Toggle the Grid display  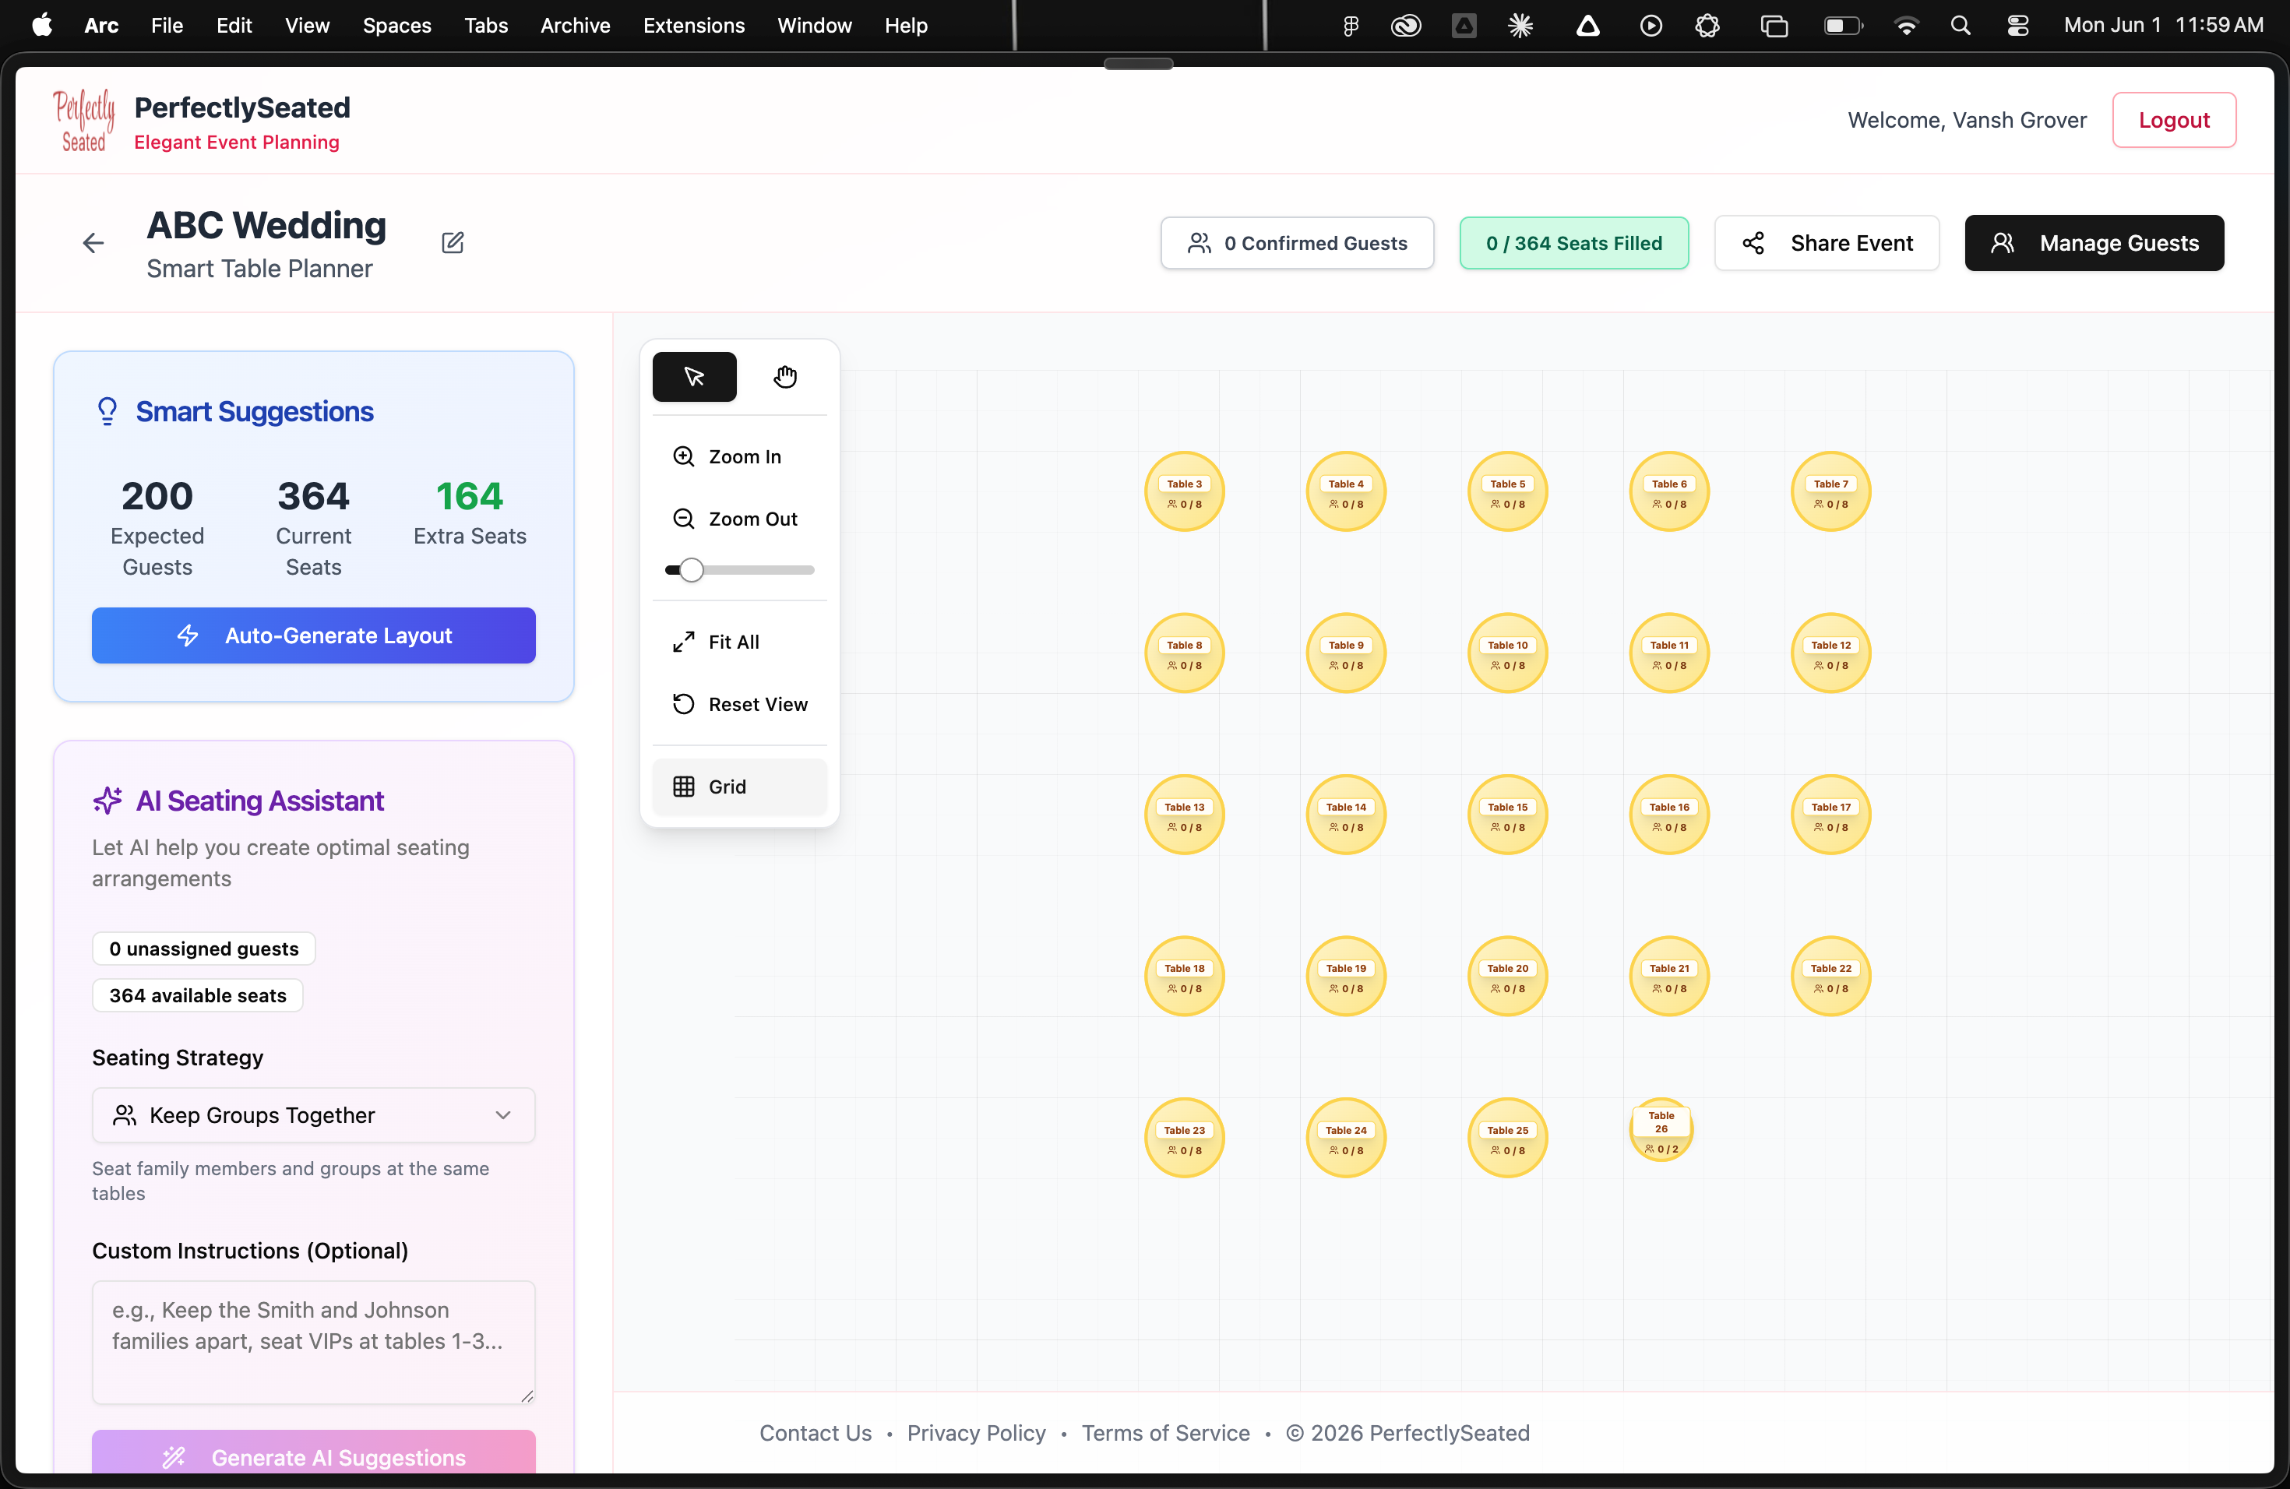[739, 787]
